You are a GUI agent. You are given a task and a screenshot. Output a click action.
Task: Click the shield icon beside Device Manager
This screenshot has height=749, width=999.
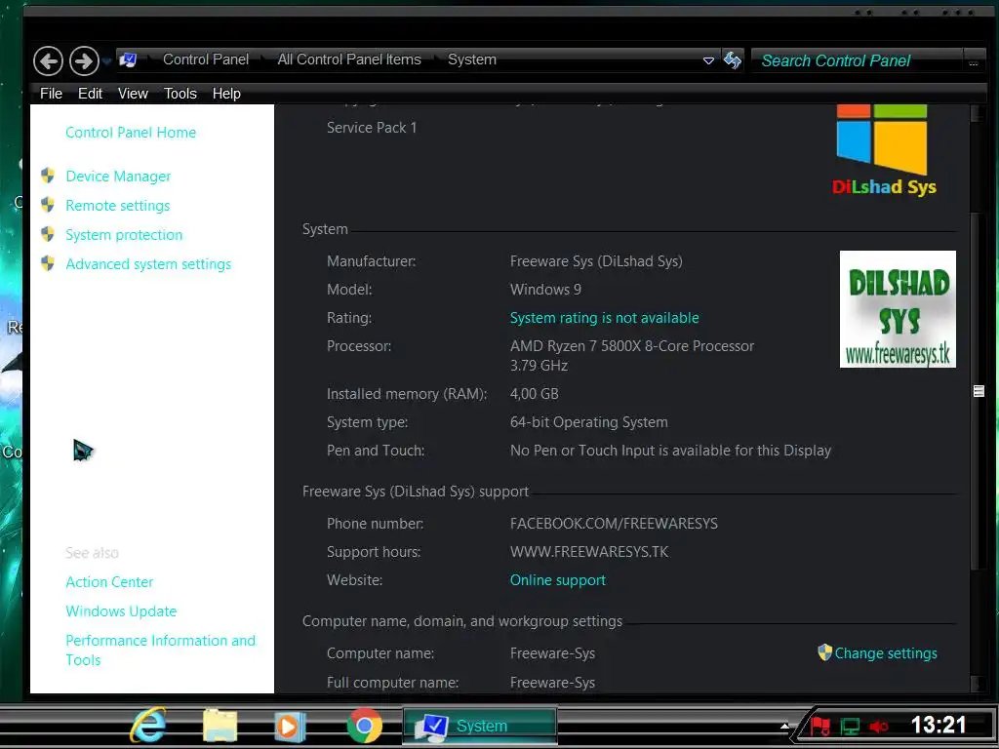(x=48, y=176)
